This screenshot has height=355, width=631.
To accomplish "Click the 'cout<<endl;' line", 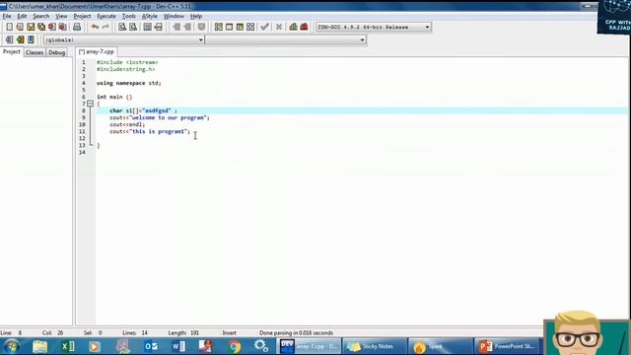I will [127, 124].
